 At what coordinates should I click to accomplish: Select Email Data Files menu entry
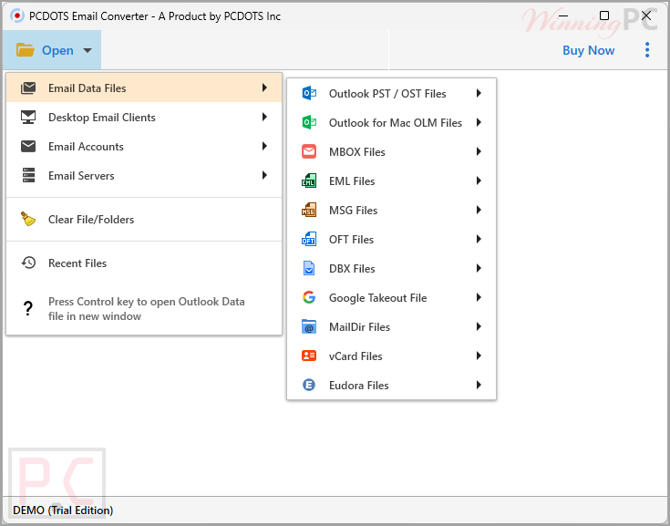[x=144, y=88]
